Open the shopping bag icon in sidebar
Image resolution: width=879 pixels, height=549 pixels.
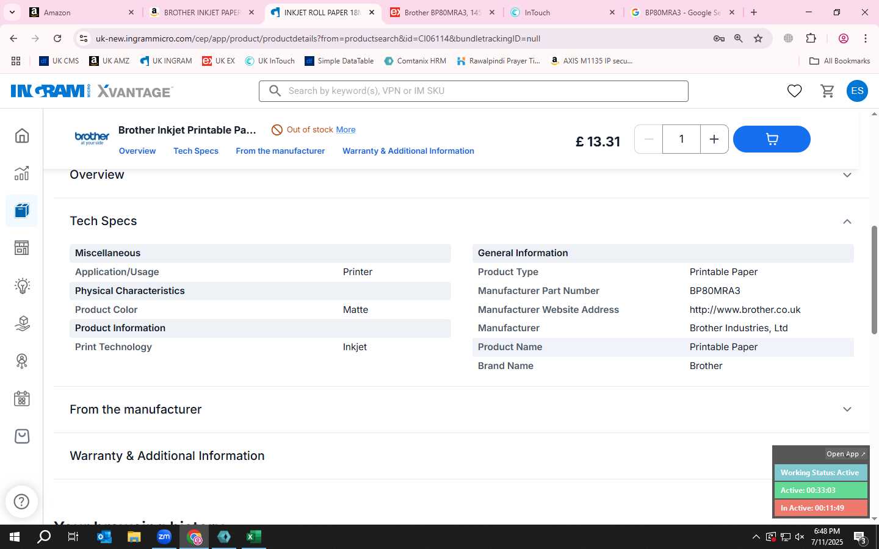point(22,436)
